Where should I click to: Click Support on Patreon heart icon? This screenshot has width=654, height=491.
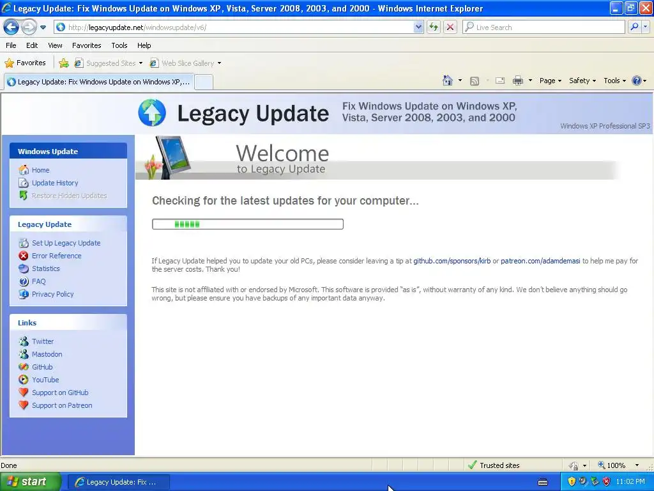click(24, 405)
